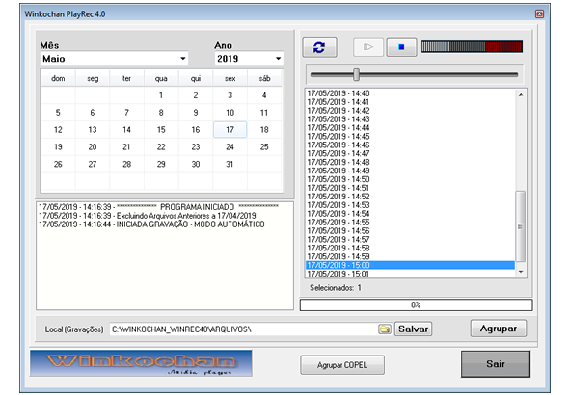The height and width of the screenshot is (395, 569).
Task: Select day 4 in the calendar
Action: (264, 95)
